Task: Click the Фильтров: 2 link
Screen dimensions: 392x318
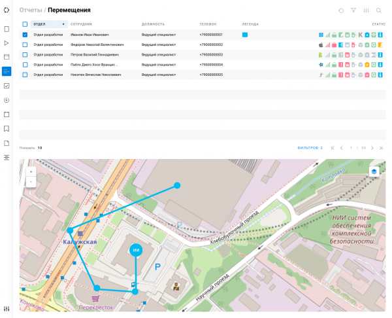Action: [310, 148]
